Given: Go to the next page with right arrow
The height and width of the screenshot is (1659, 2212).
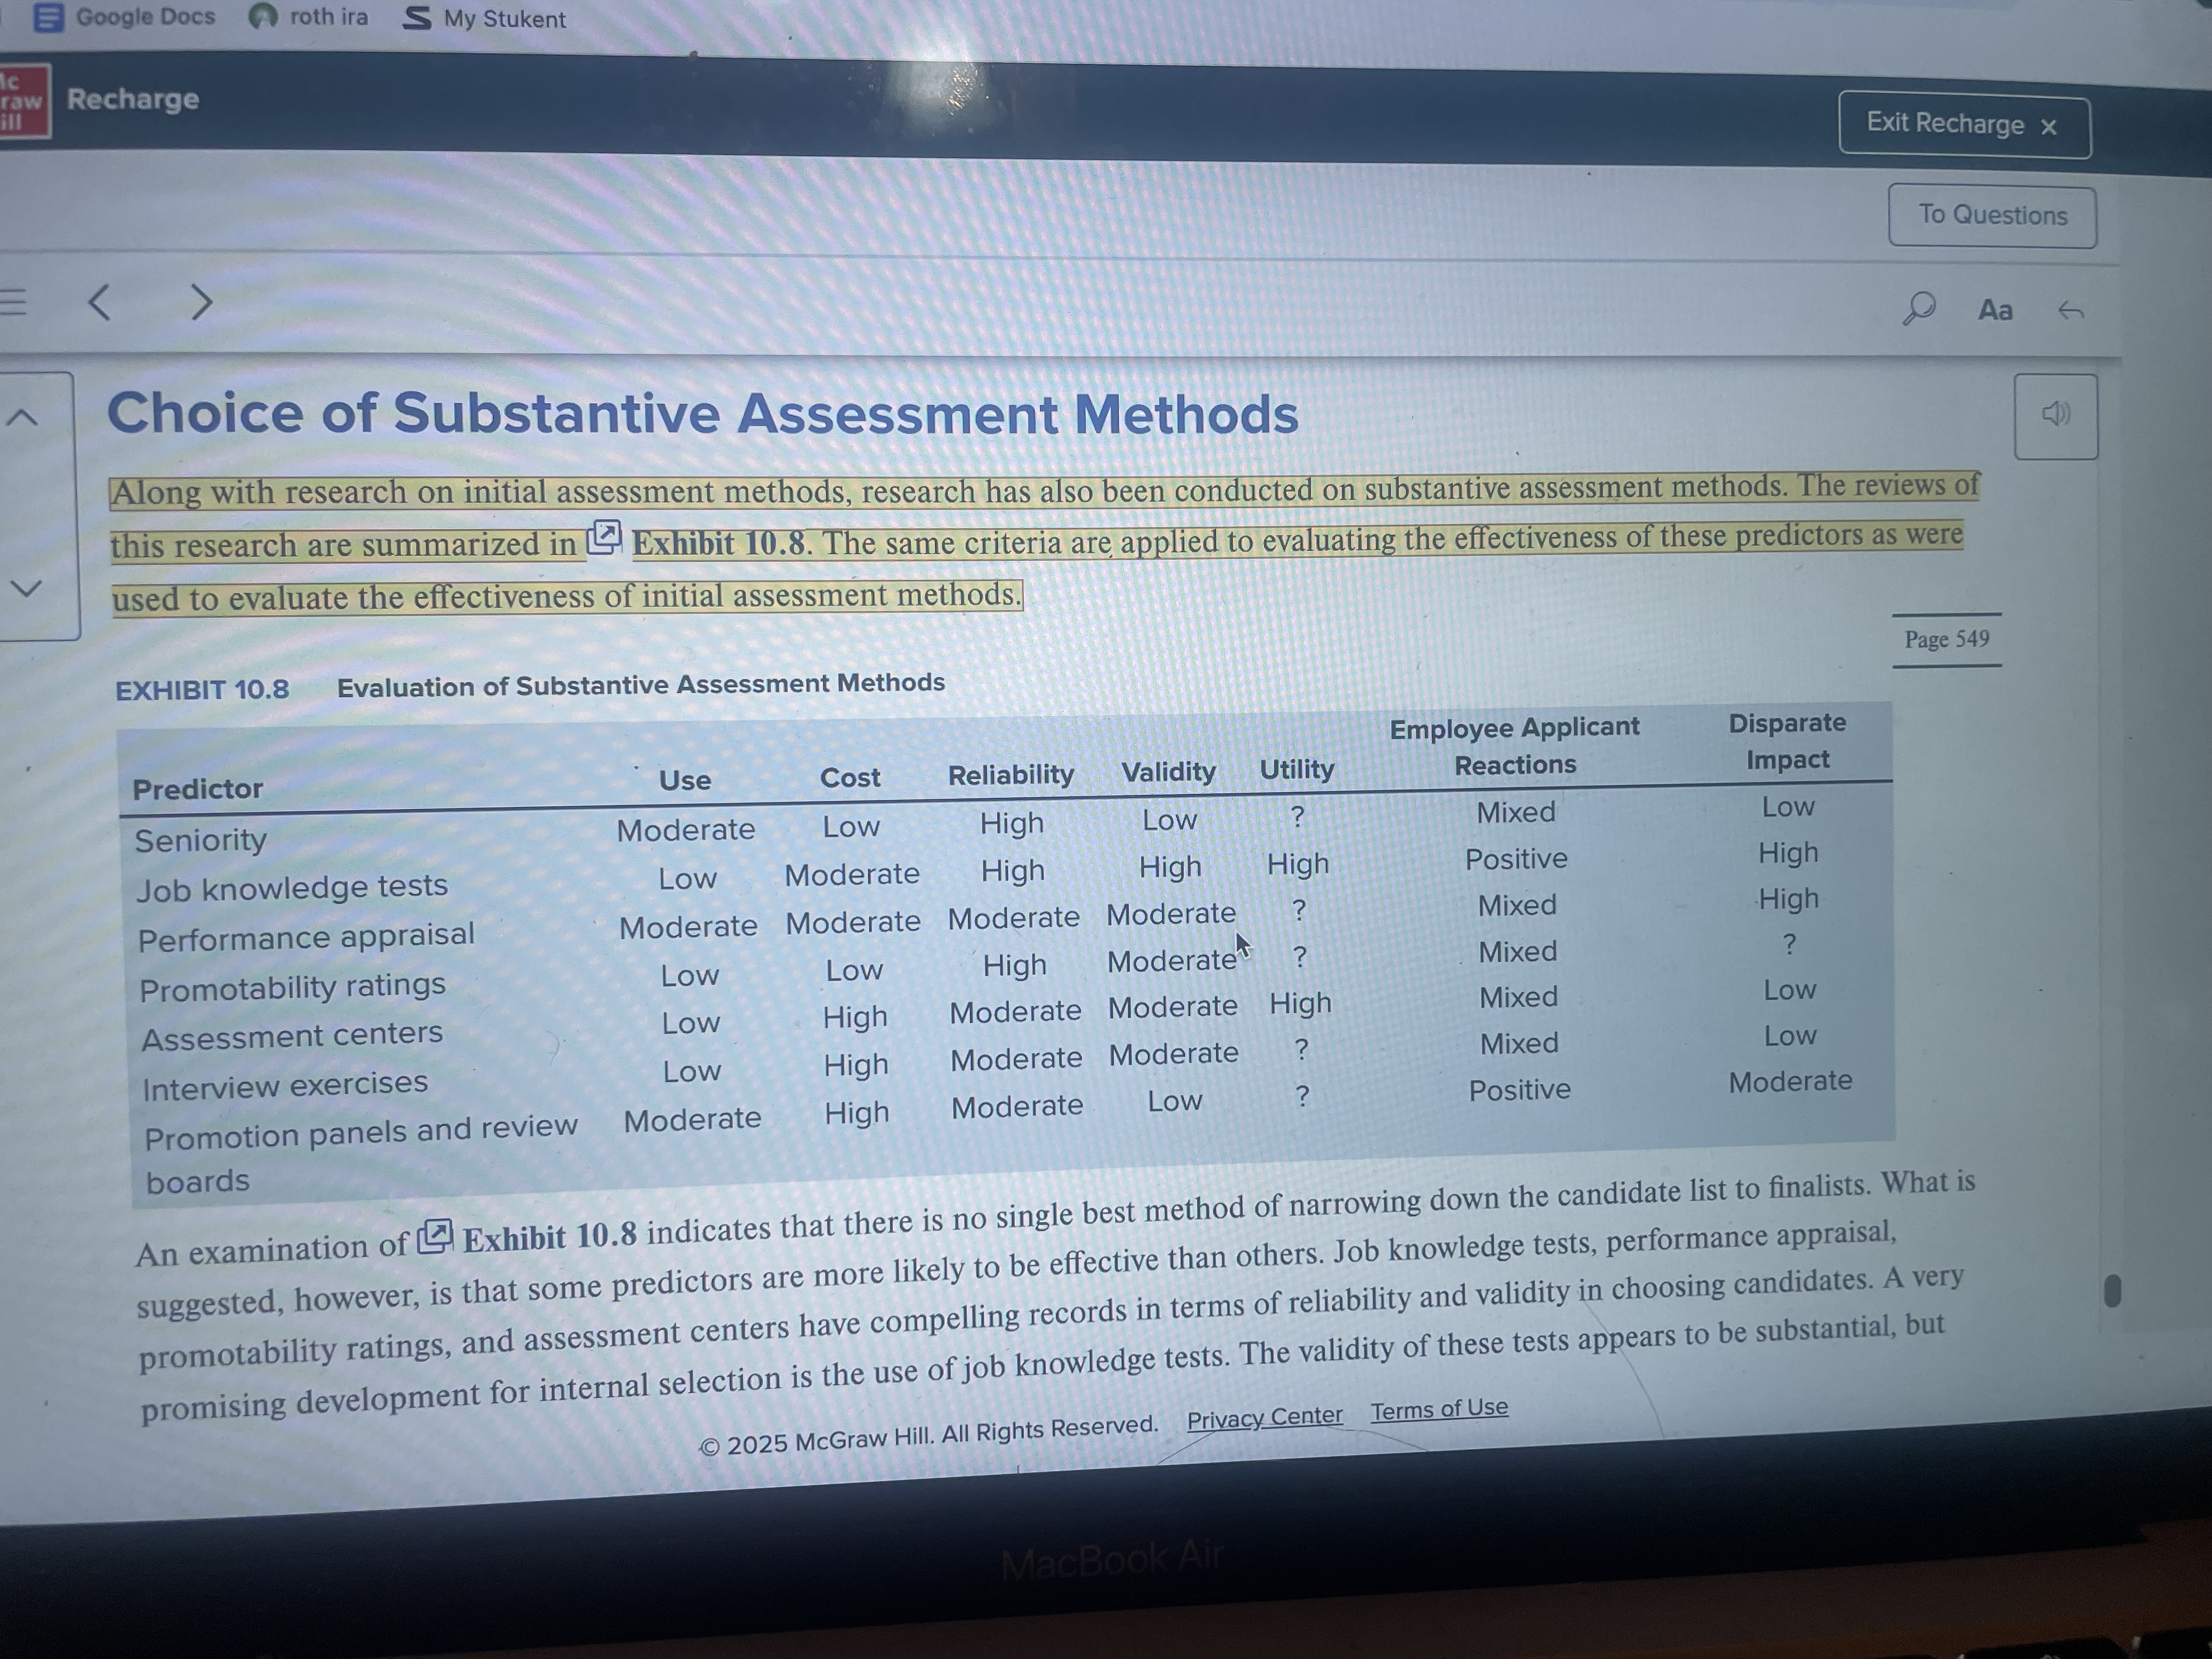Looking at the screenshot, I should (x=201, y=302).
